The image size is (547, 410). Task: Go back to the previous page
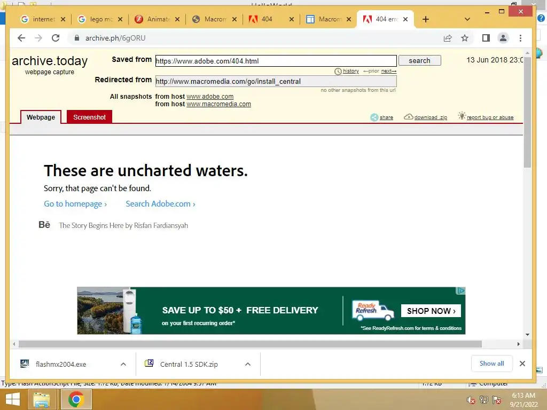pos(21,38)
